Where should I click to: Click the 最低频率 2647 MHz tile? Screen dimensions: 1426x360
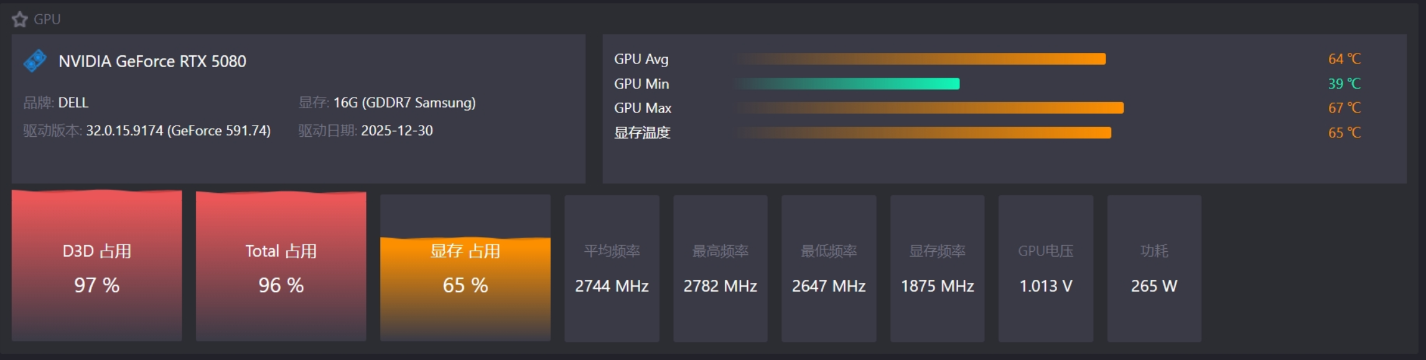[x=829, y=269]
